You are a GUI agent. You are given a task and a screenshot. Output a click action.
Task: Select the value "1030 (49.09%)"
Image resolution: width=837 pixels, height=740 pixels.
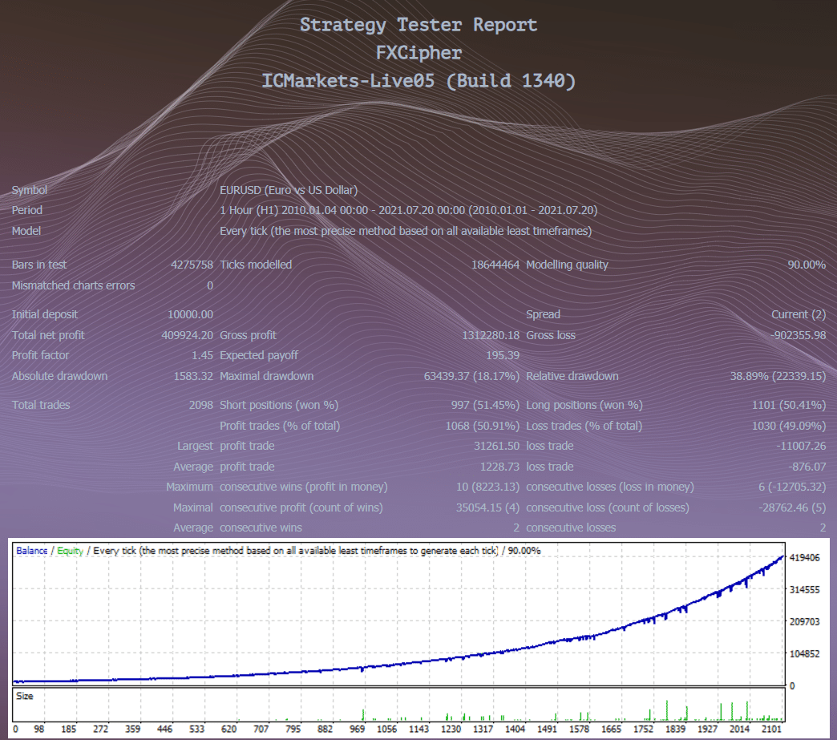click(x=789, y=426)
